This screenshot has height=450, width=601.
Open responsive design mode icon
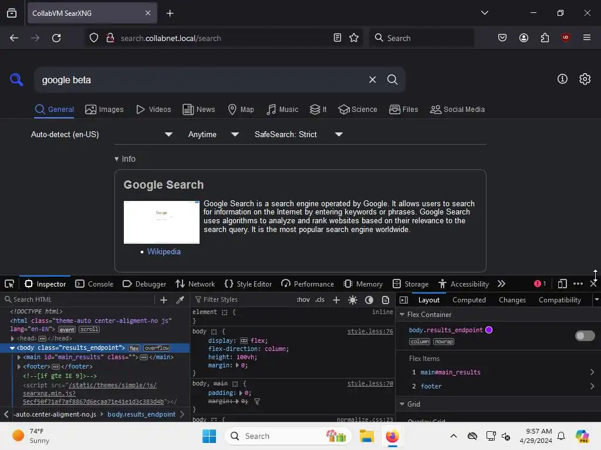[x=562, y=284]
